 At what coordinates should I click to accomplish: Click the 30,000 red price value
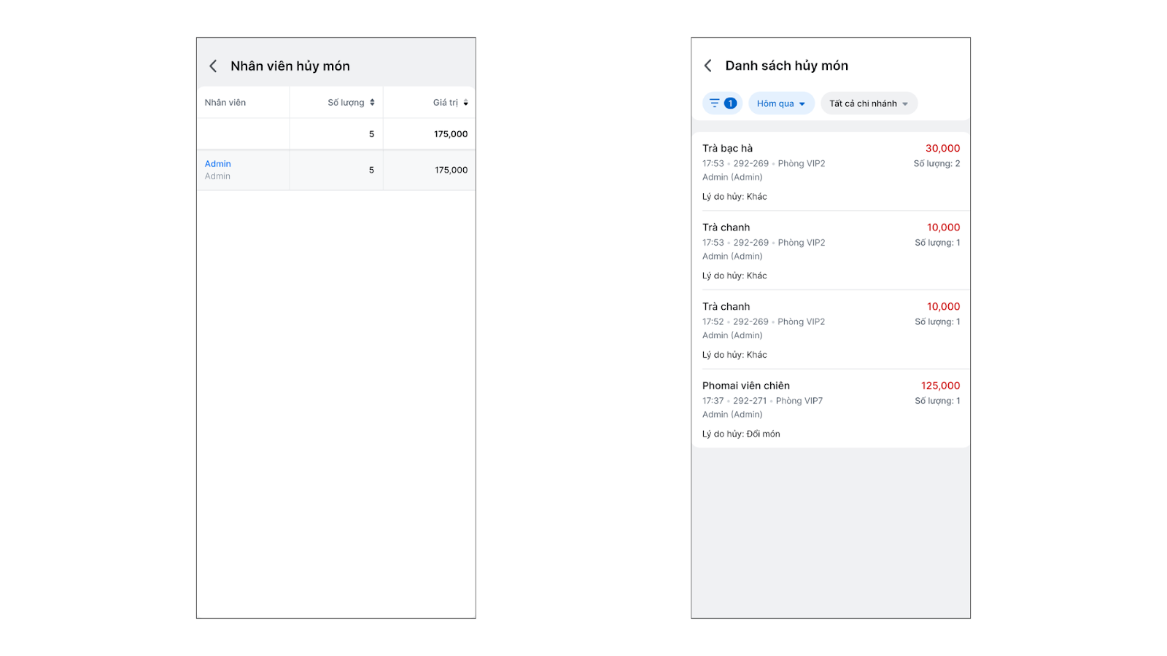(x=942, y=149)
